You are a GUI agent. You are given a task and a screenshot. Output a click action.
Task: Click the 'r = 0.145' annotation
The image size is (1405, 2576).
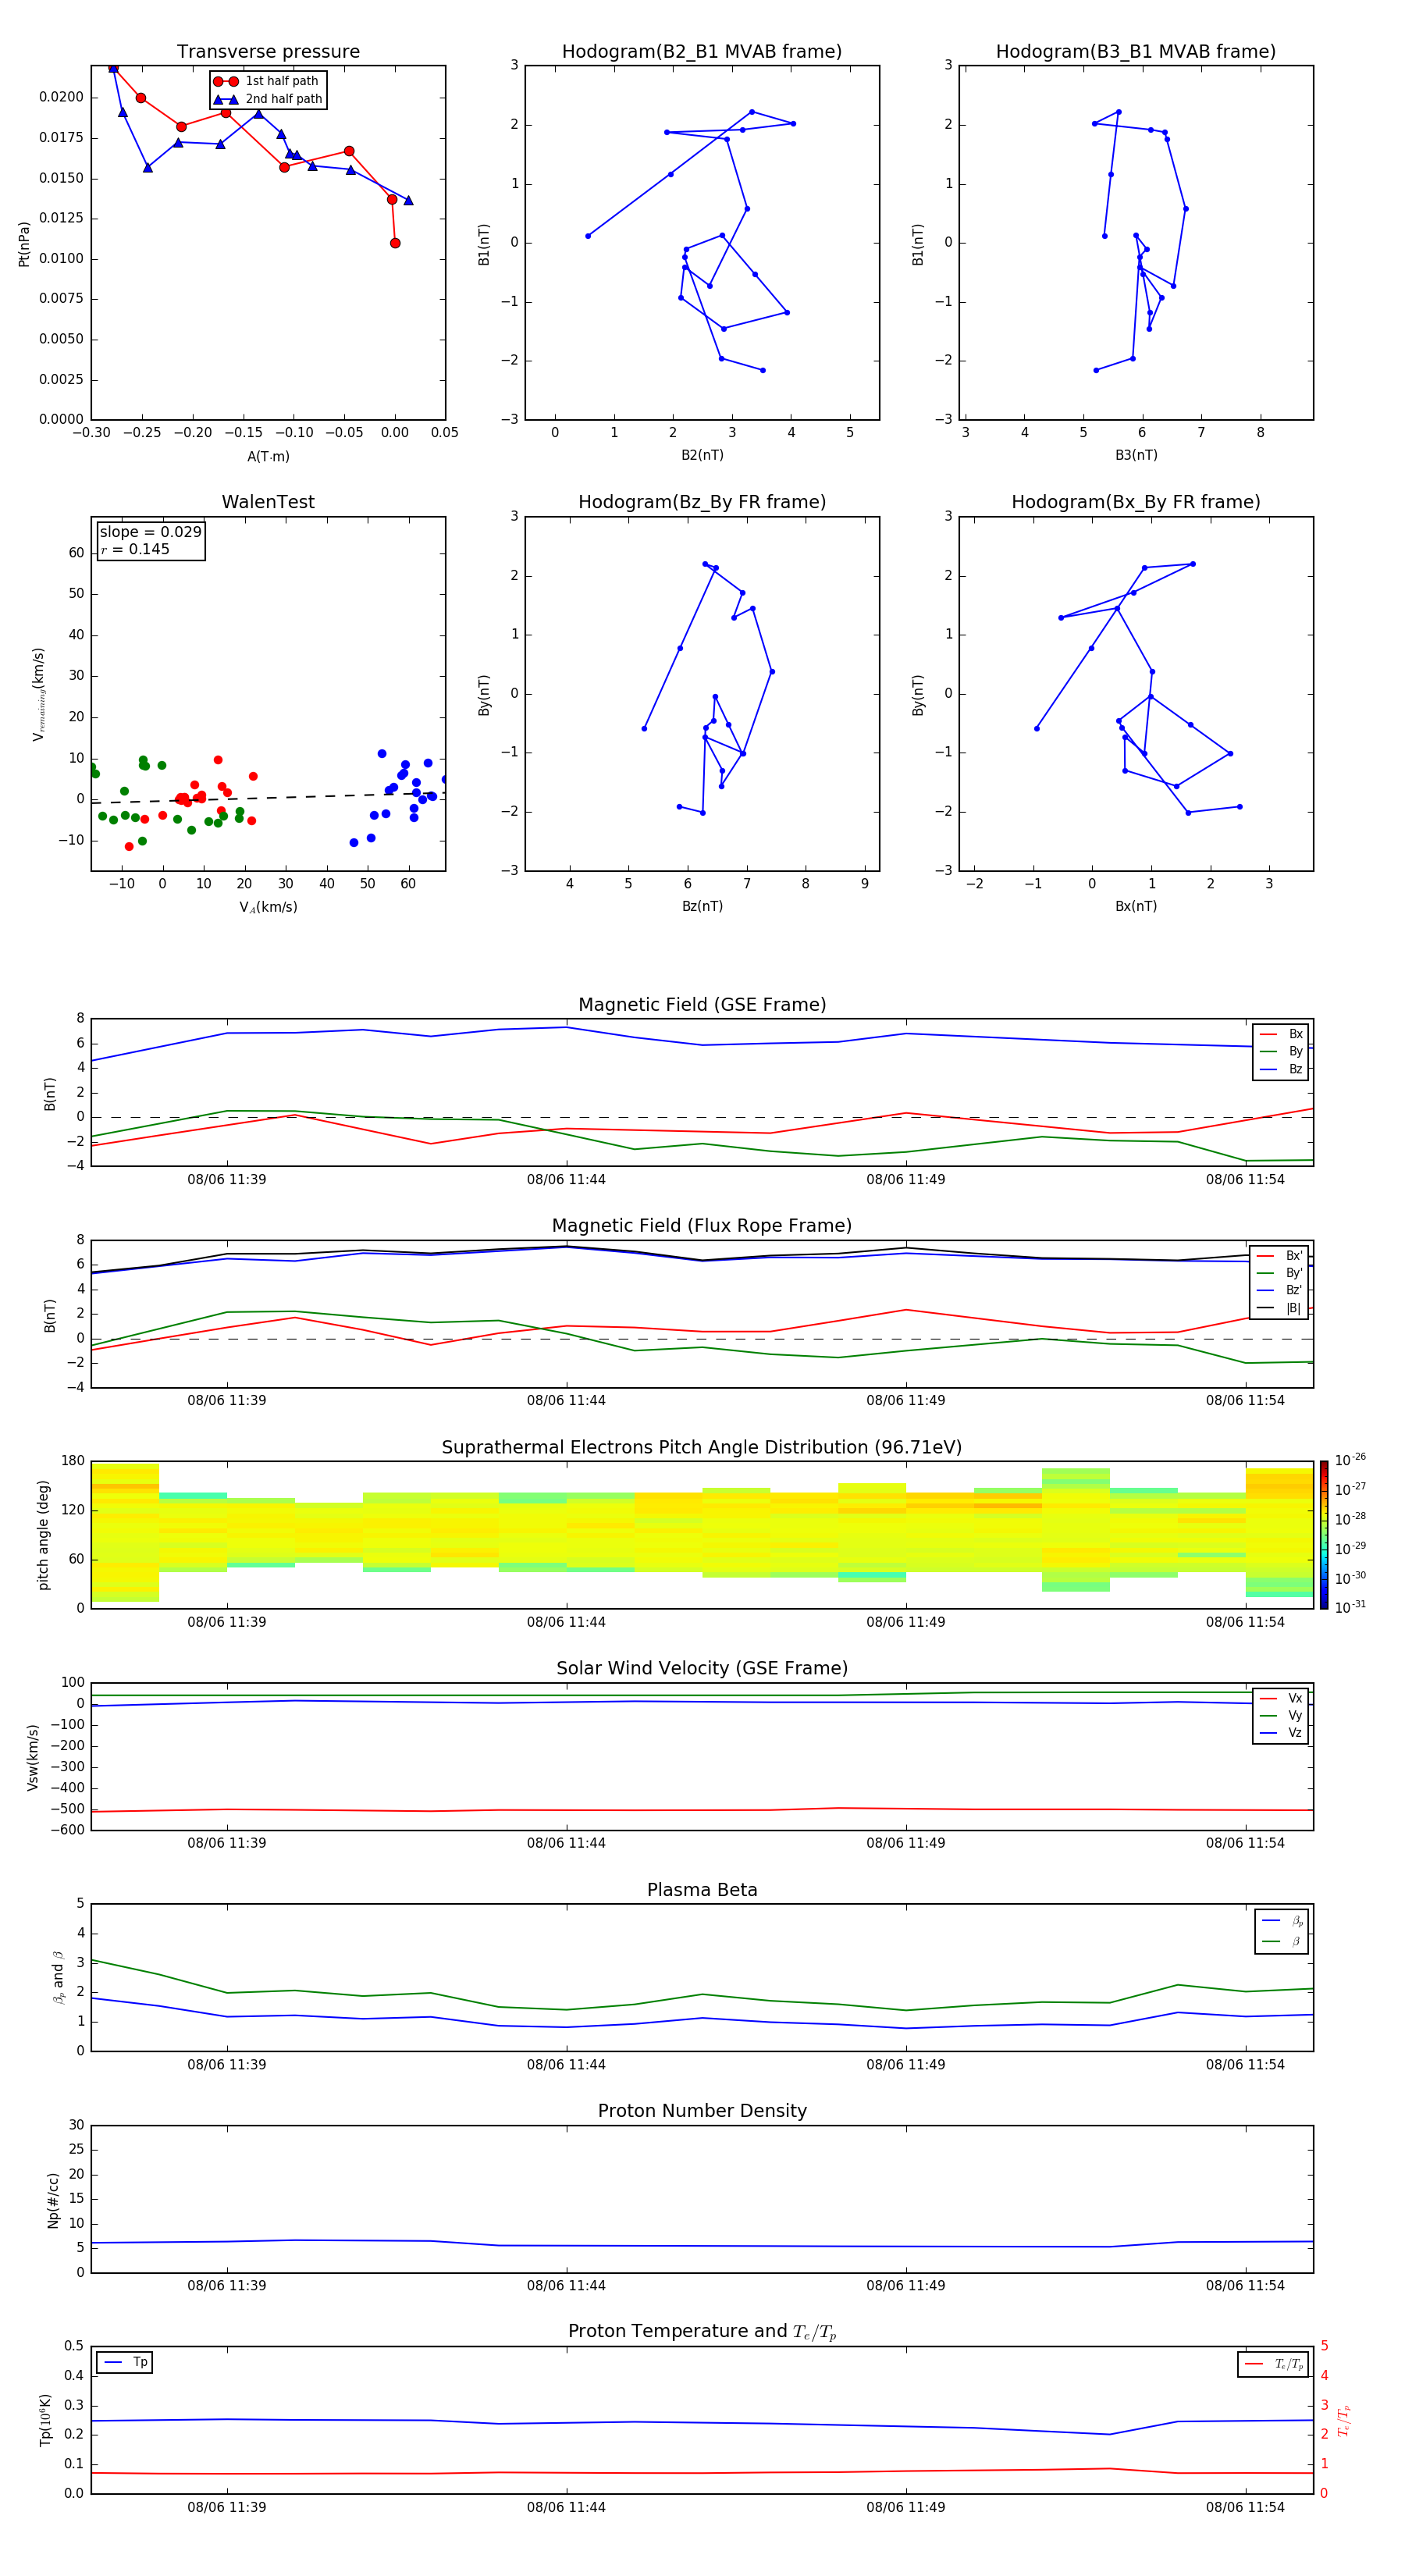135,549
